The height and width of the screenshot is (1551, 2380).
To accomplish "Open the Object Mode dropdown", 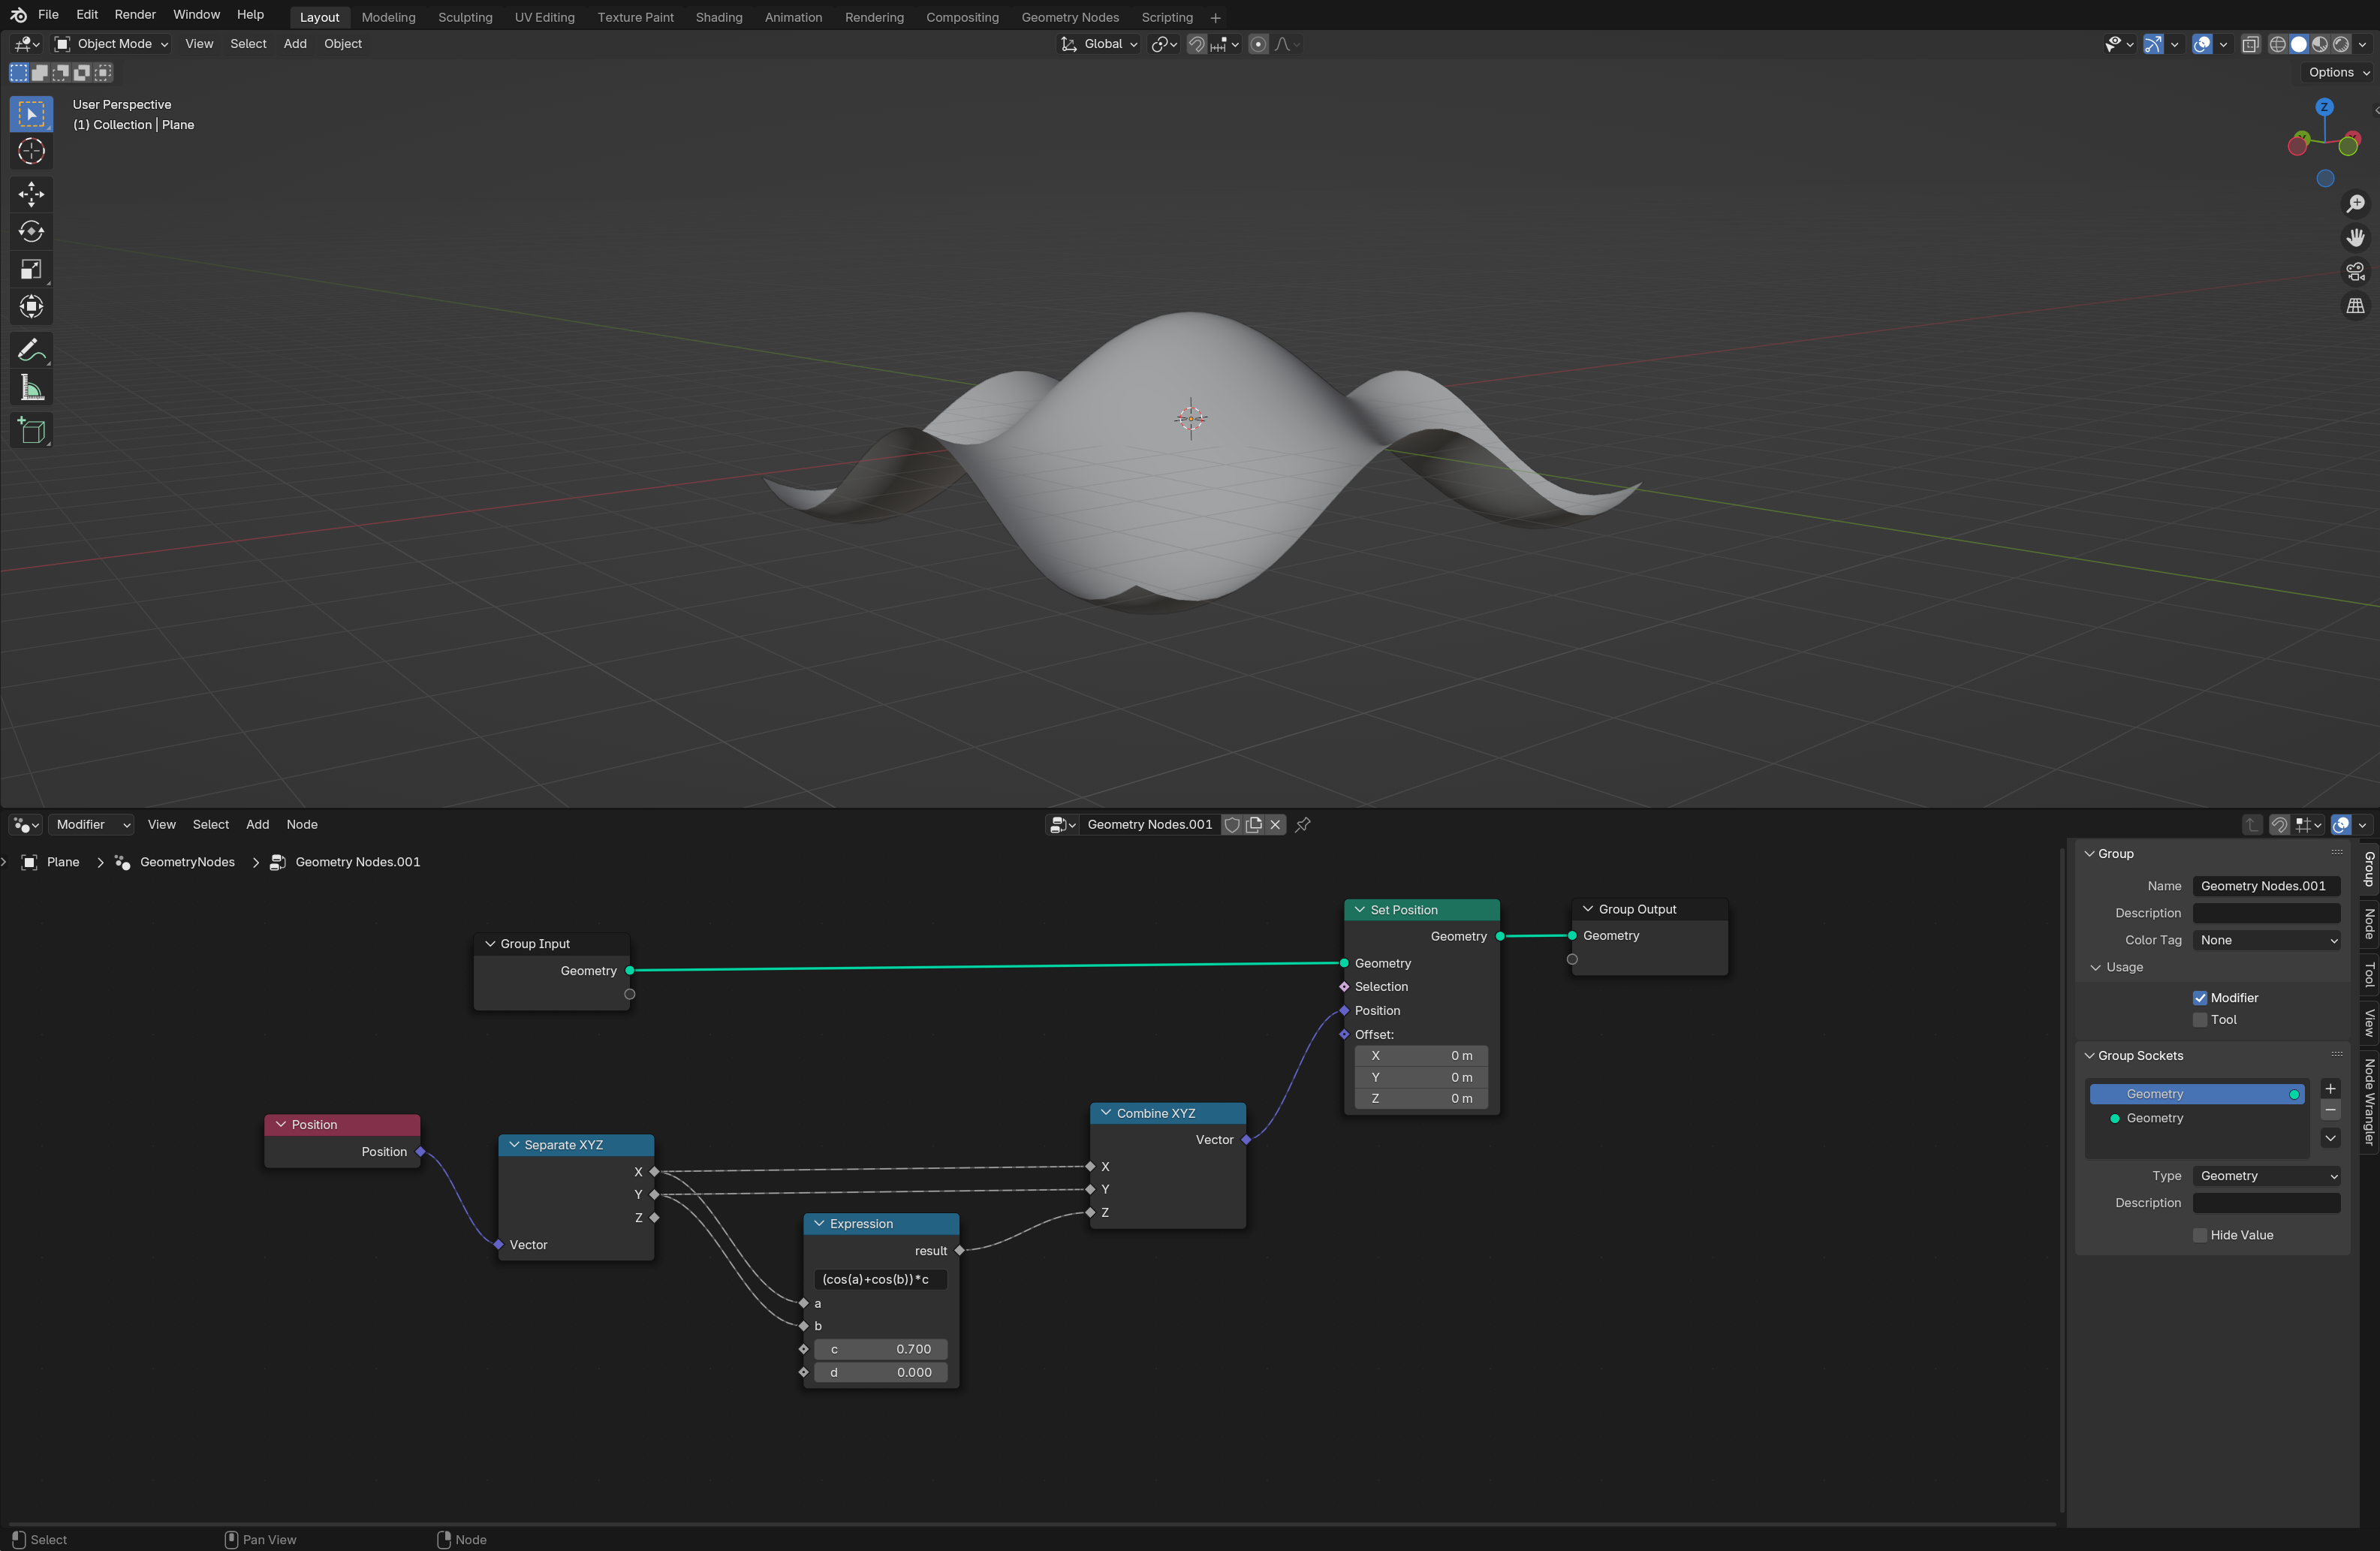I will 111,44.
